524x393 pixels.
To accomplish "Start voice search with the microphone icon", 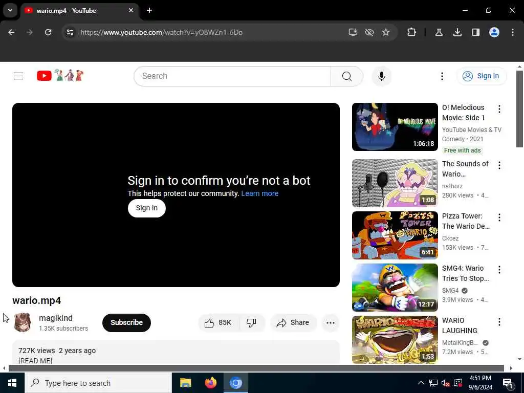I will pyautogui.click(x=381, y=76).
